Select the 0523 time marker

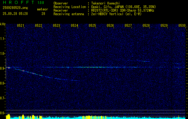[x=56, y=26]
